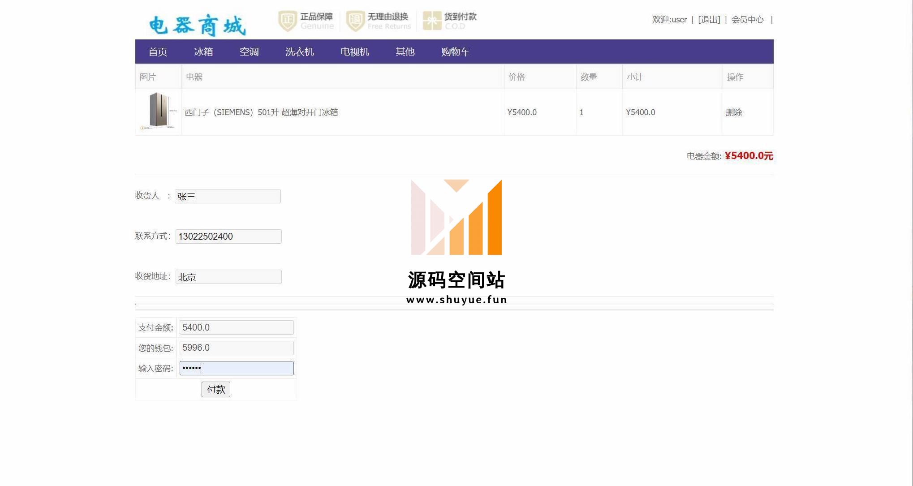Image resolution: width=913 pixels, height=486 pixels.
Task: Click the 无理由退换 Free Returns shield icon
Action: [355, 21]
